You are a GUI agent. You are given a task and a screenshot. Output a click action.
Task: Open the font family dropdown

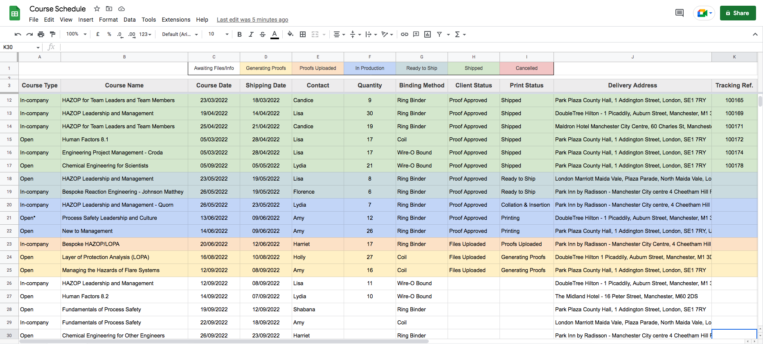tap(180, 34)
